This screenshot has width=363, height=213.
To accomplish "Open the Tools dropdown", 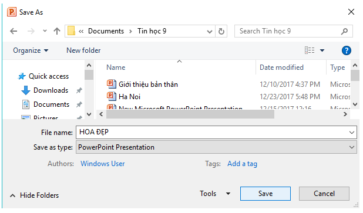I will click(x=215, y=194).
